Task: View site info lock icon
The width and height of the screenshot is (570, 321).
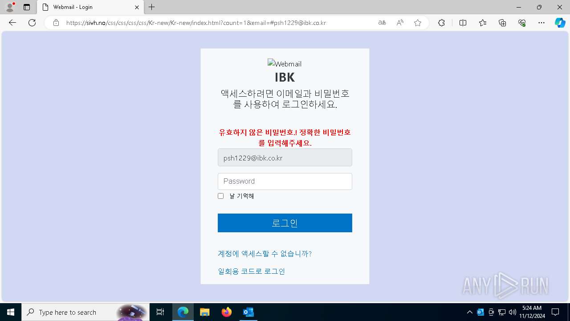Action: 56,23
